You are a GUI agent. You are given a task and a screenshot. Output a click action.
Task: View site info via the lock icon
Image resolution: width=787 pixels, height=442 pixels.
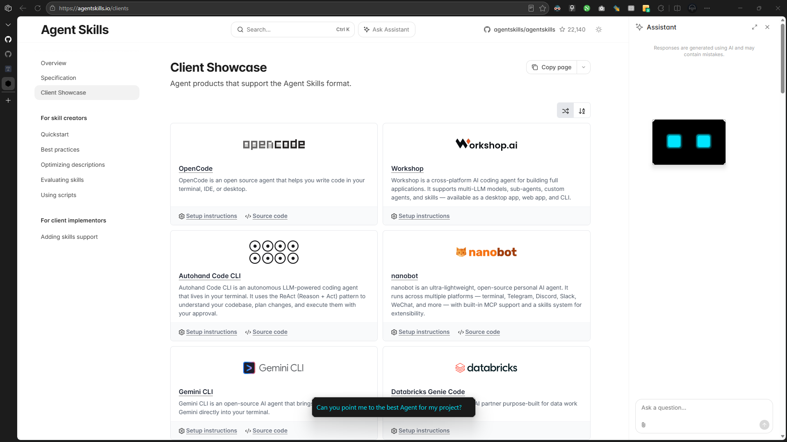pos(52,8)
